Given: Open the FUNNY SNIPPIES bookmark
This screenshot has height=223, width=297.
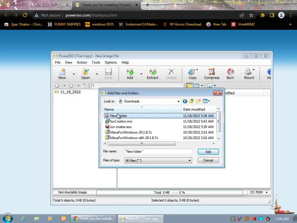Looking at the screenshot, I should click(x=64, y=24).
